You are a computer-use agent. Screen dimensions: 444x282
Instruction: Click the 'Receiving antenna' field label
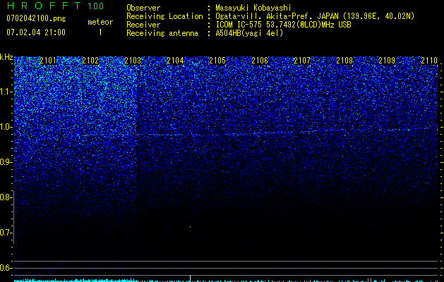tap(162, 33)
